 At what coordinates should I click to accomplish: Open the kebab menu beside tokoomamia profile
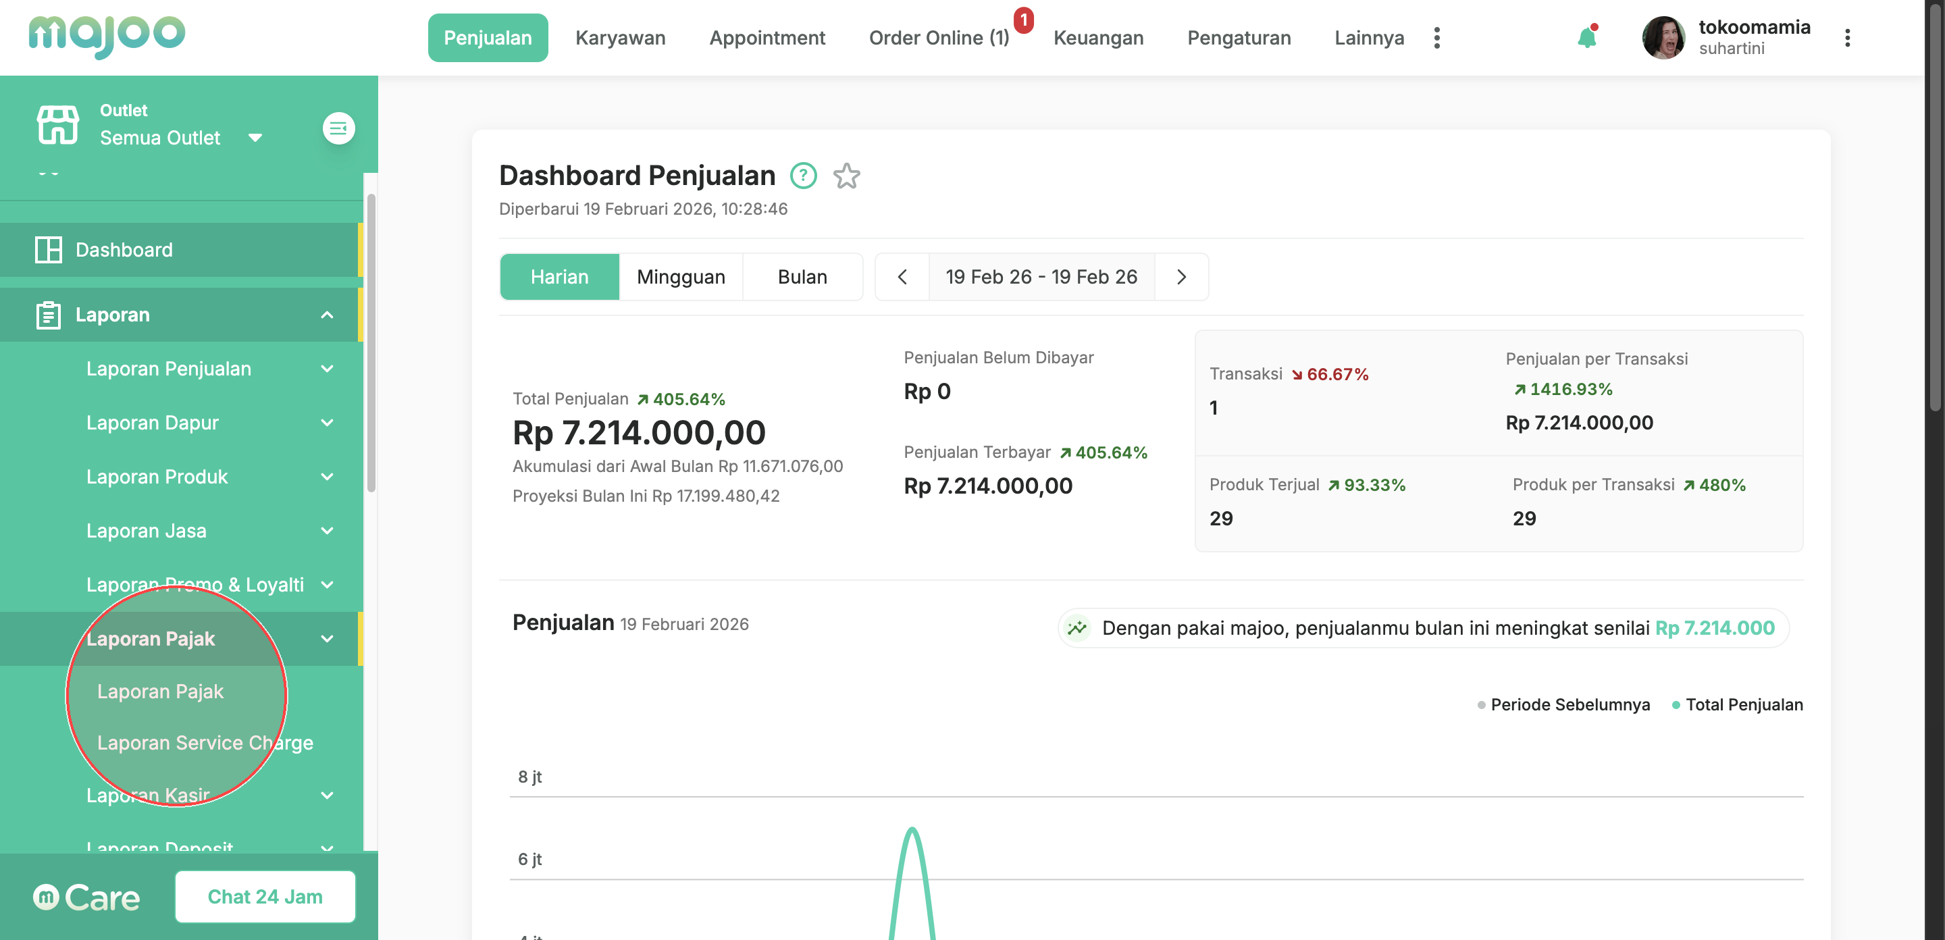1847,38
